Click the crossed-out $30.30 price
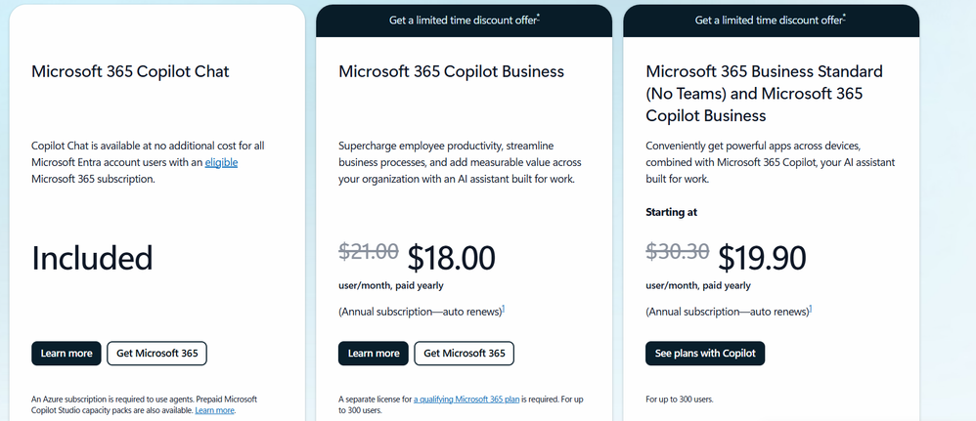The height and width of the screenshot is (421, 976). pos(677,252)
